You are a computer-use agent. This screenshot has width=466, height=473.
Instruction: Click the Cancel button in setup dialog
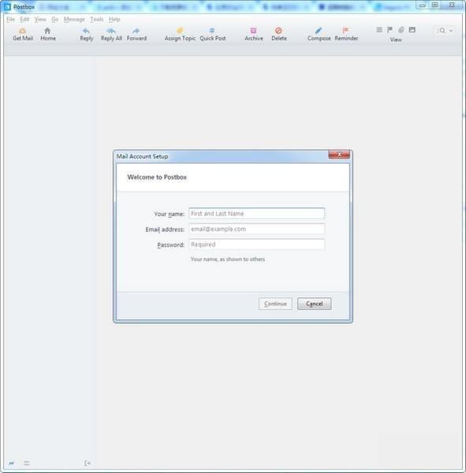point(314,304)
